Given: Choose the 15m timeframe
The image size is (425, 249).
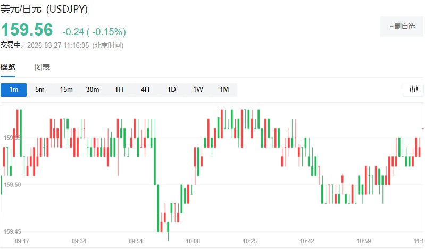Looking at the screenshot, I should coord(66,89).
